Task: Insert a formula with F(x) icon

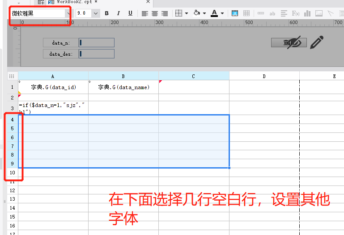Action: point(296,13)
